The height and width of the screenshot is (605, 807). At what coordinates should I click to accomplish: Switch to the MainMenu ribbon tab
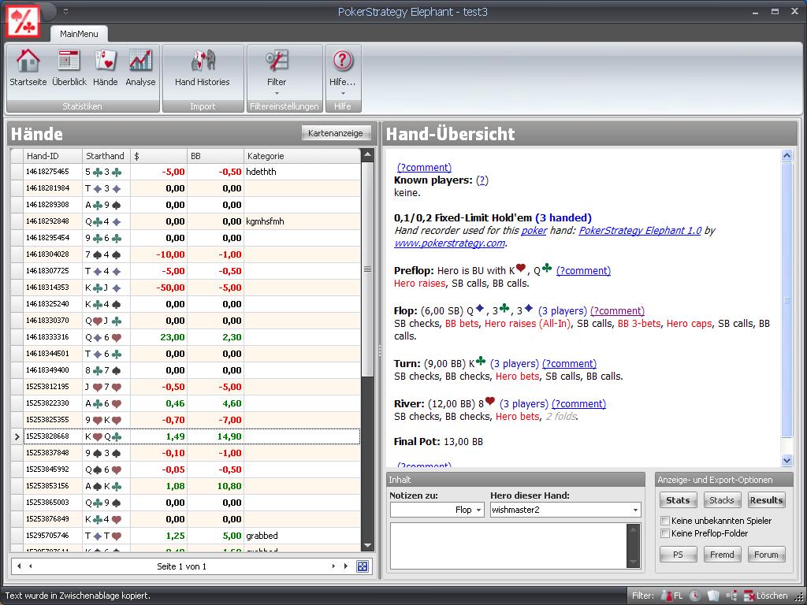click(79, 34)
